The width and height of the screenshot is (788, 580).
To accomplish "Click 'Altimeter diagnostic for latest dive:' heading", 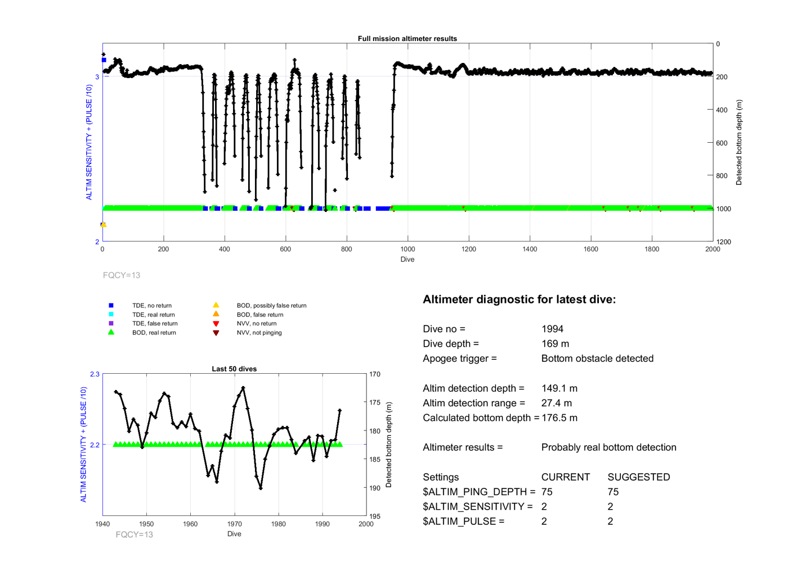I will (519, 300).
